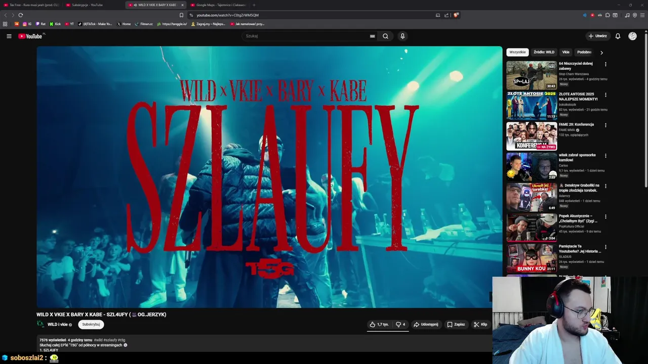Open the WILD i vkie channel avatar
Image resolution: width=648 pixels, height=364 pixels.
pos(40,324)
